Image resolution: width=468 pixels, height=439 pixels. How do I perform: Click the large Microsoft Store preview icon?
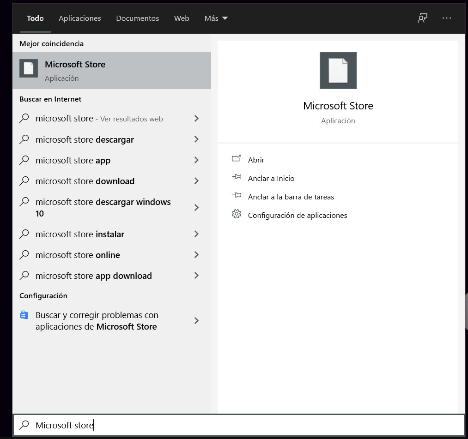pyautogui.click(x=338, y=71)
